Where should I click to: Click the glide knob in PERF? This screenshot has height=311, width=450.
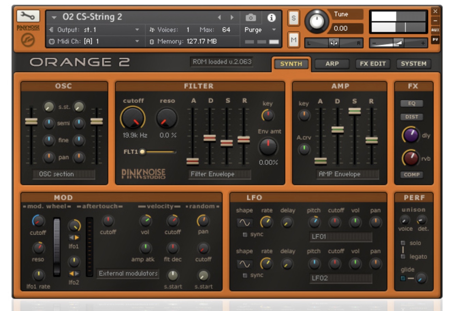421,278
